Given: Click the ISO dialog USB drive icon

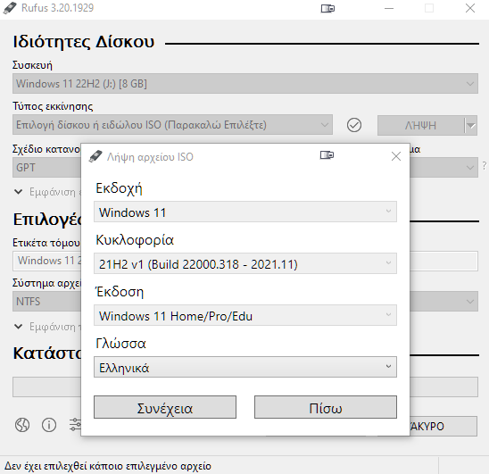Looking at the screenshot, I should pyautogui.click(x=95, y=156).
